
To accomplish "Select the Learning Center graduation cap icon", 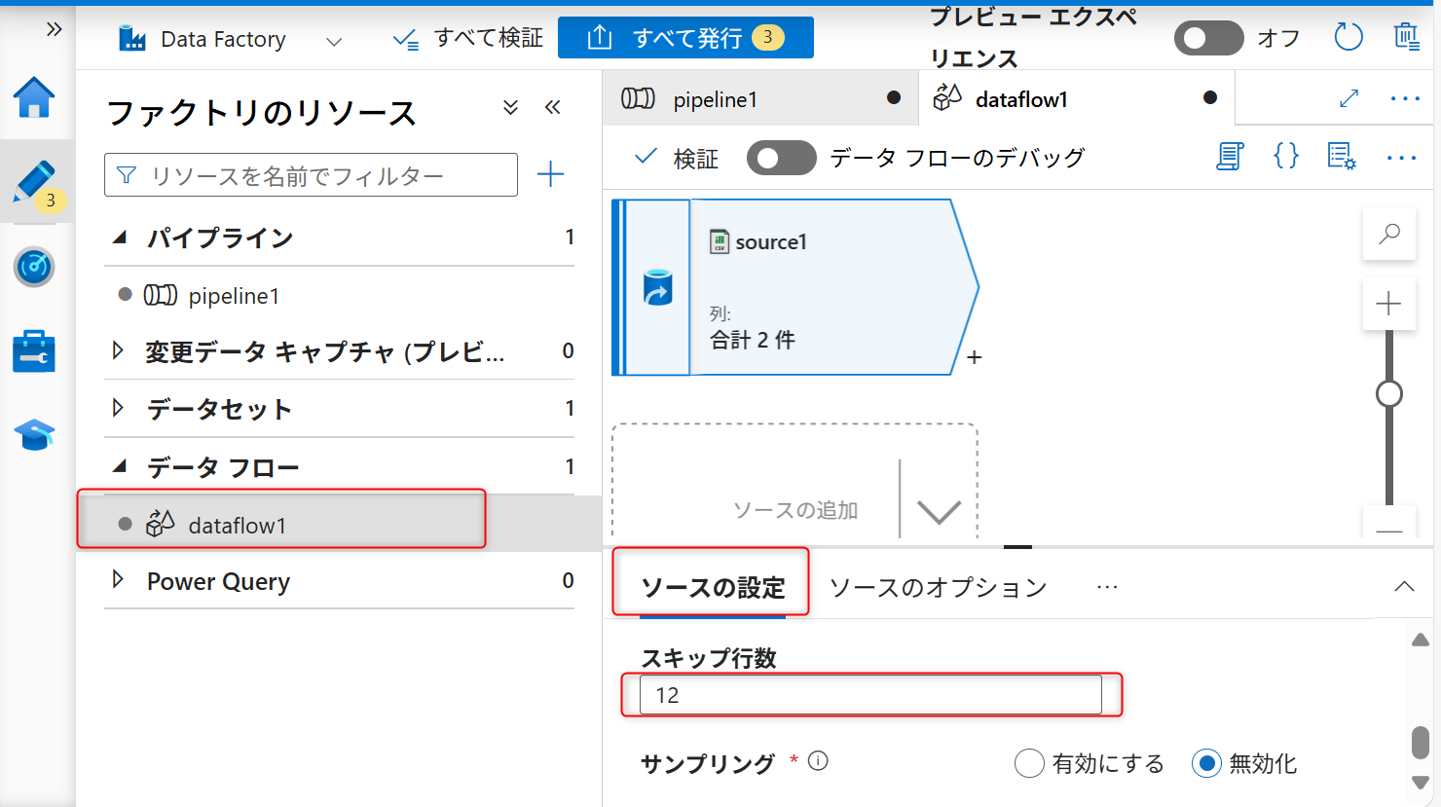I will click(36, 435).
